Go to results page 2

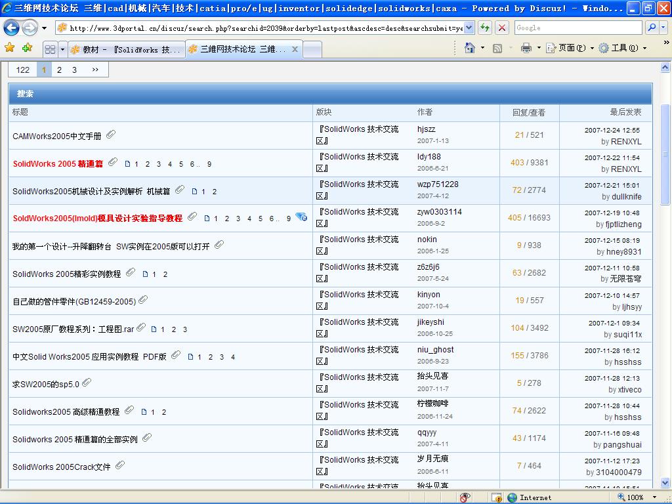(59, 70)
